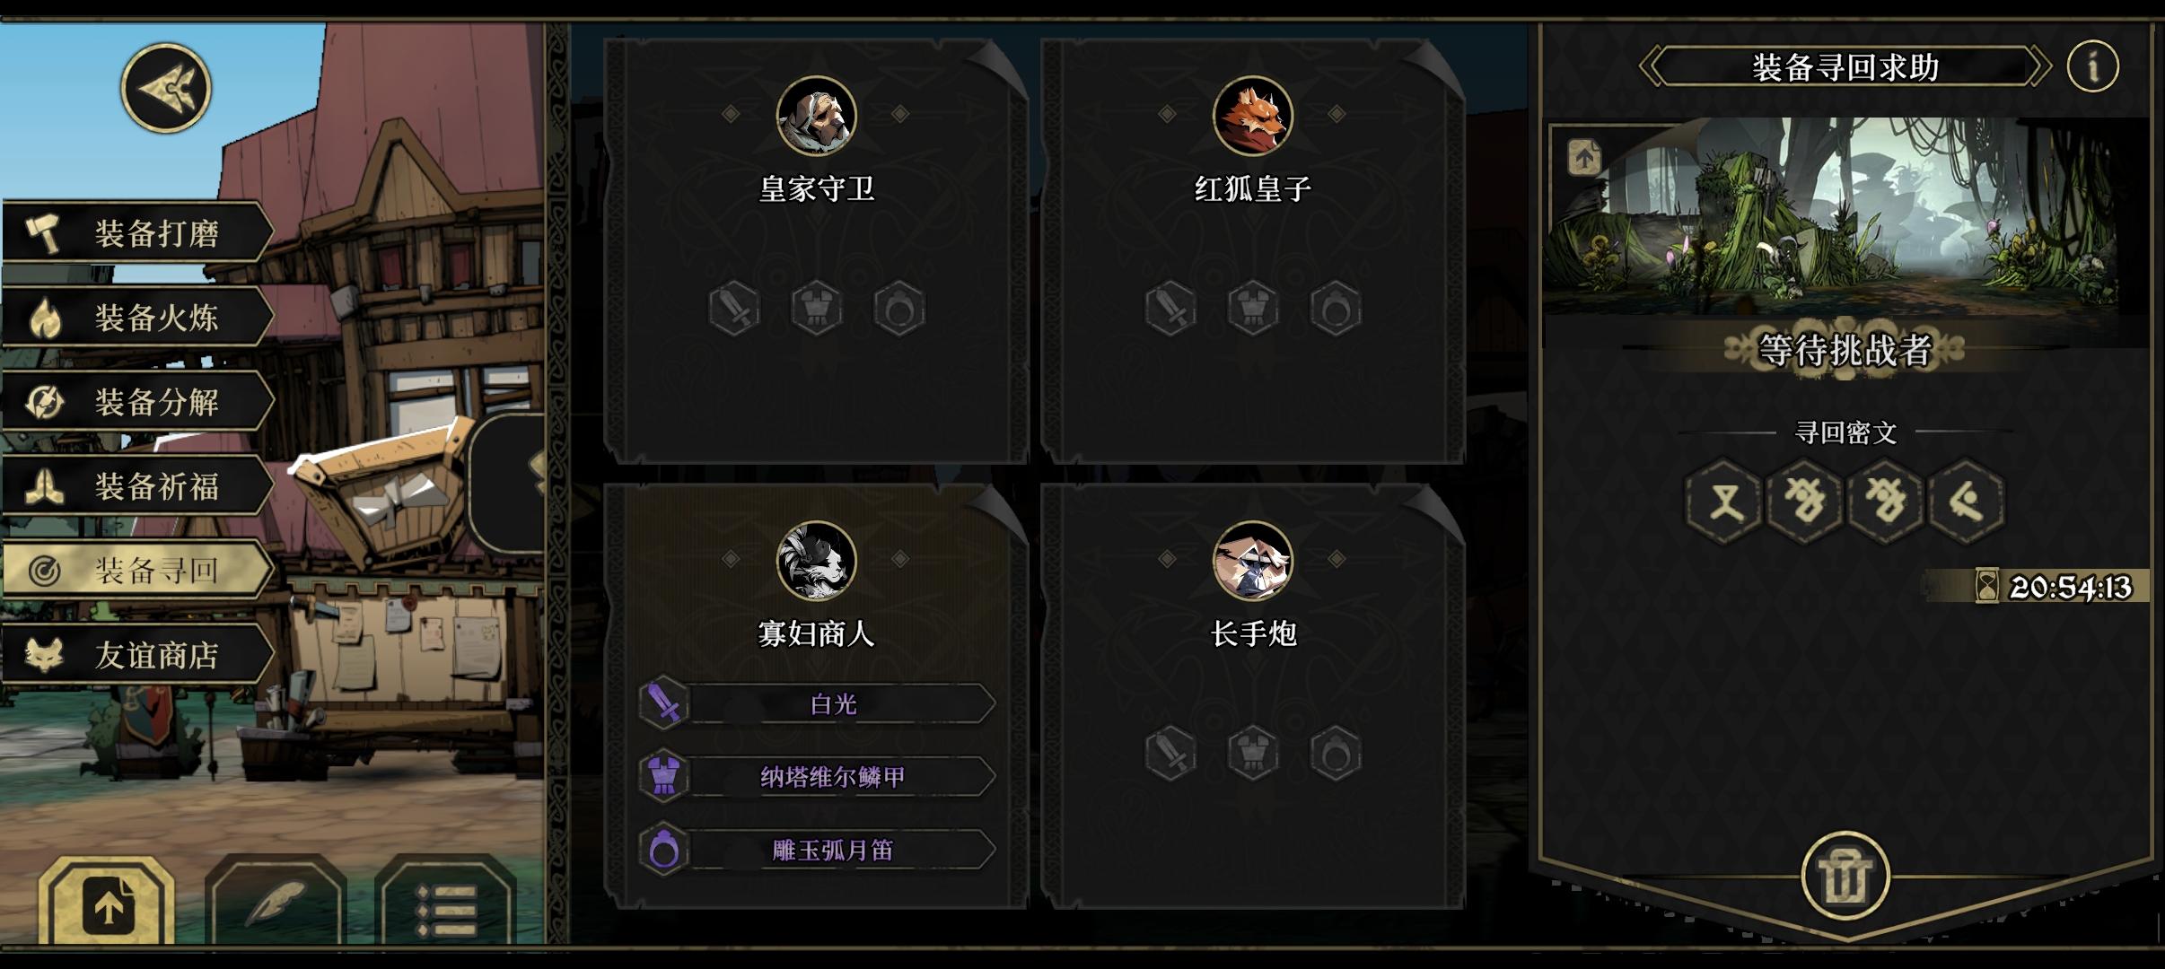Select the 皇家守卫 portrait

(x=816, y=117)
